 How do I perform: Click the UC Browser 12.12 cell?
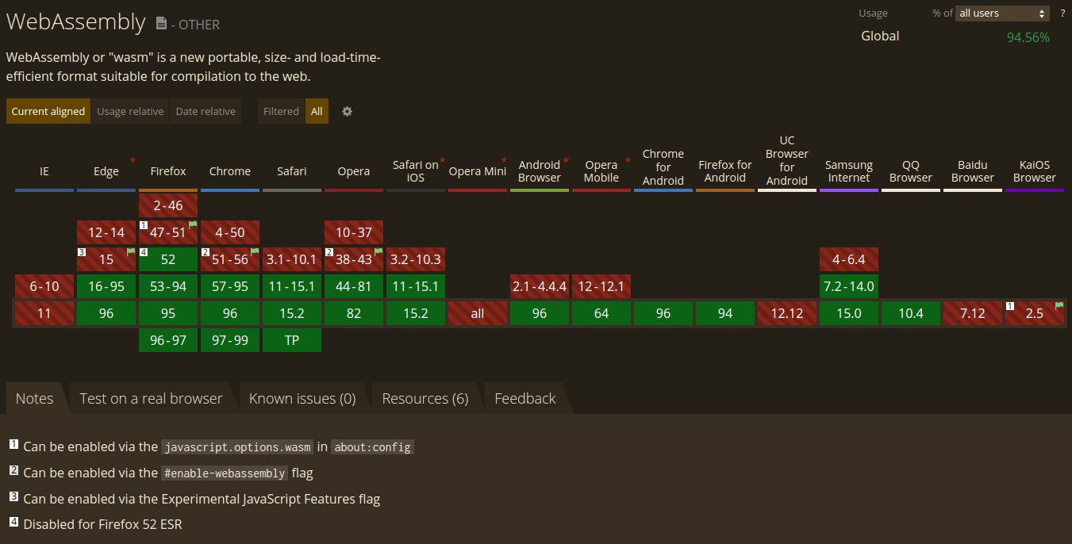787,313
